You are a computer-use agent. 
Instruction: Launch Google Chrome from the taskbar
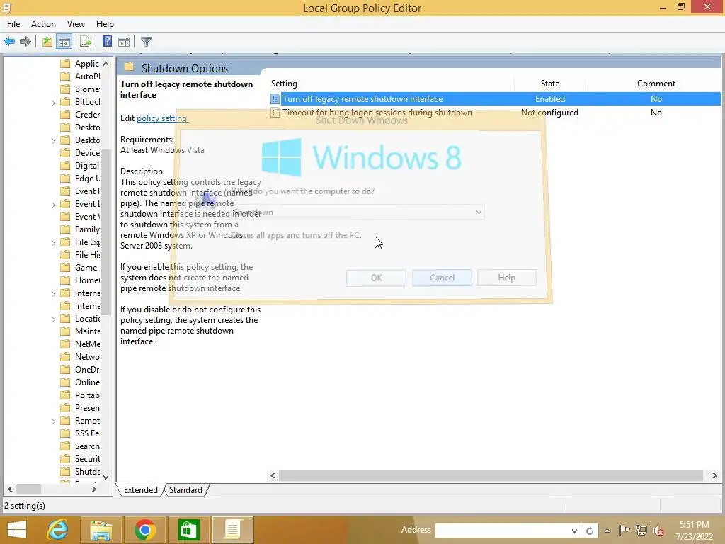[x=144, y=530]
